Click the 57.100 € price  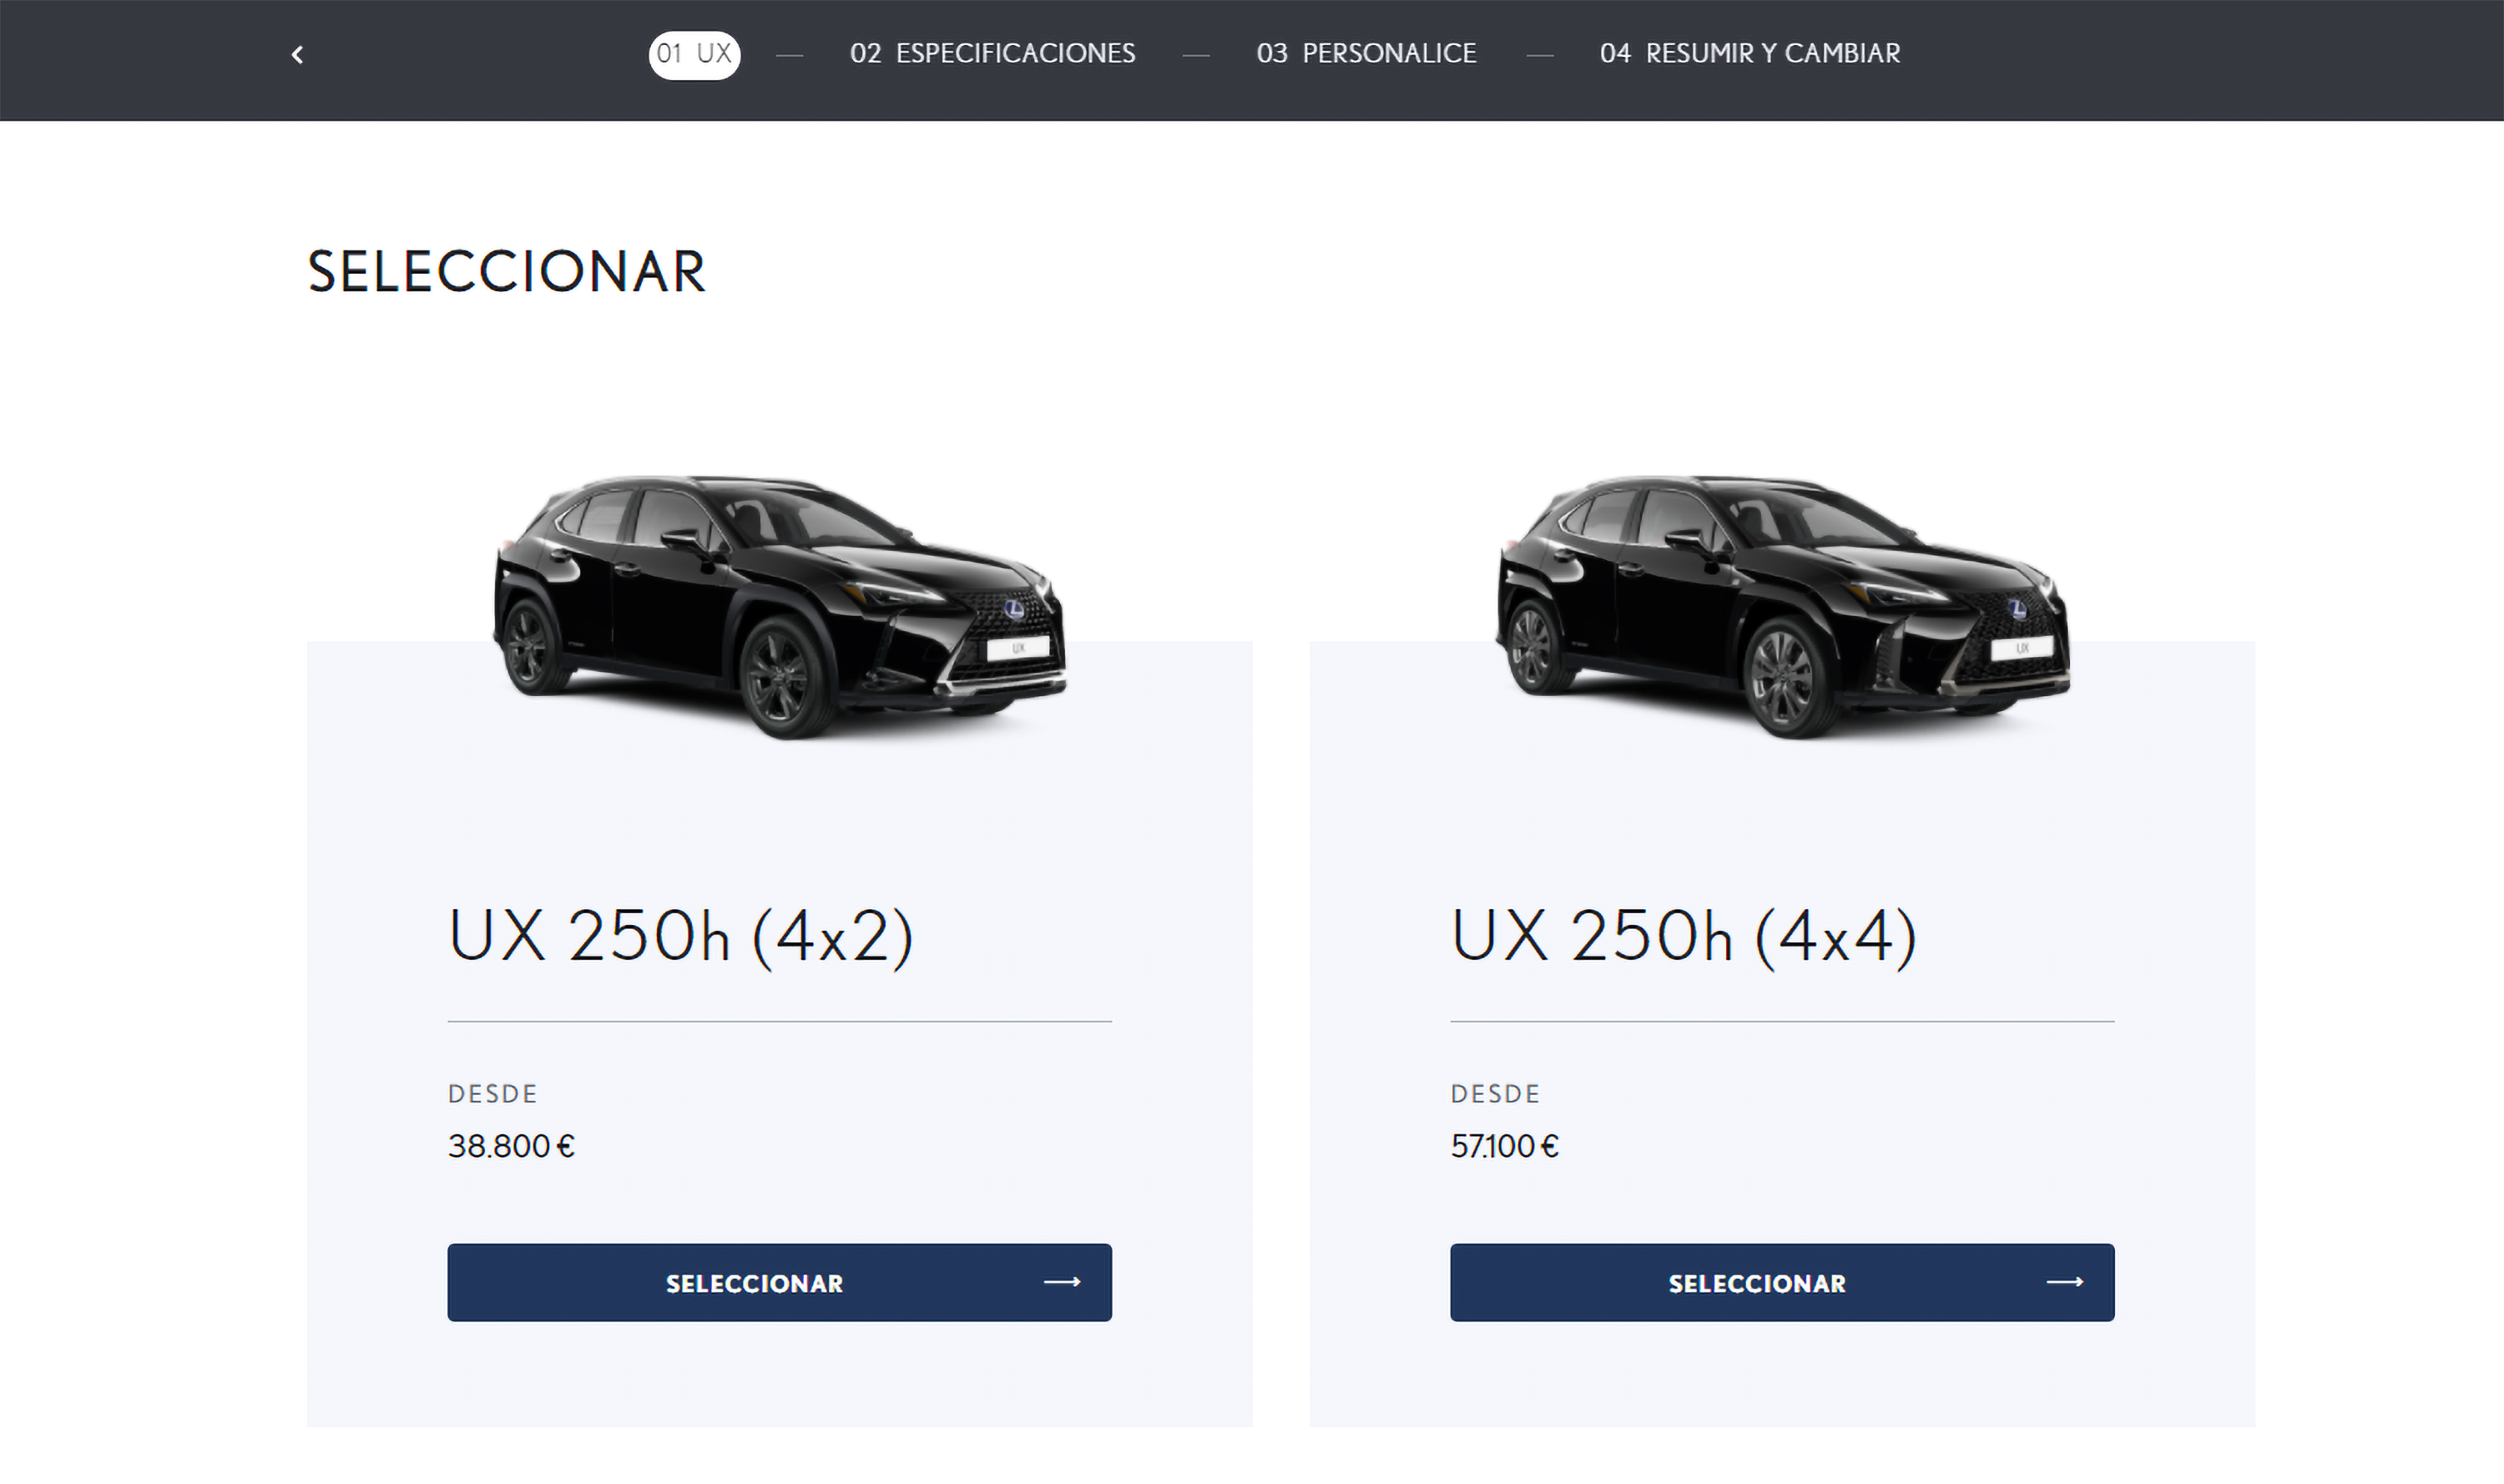coord(1505,1146)
